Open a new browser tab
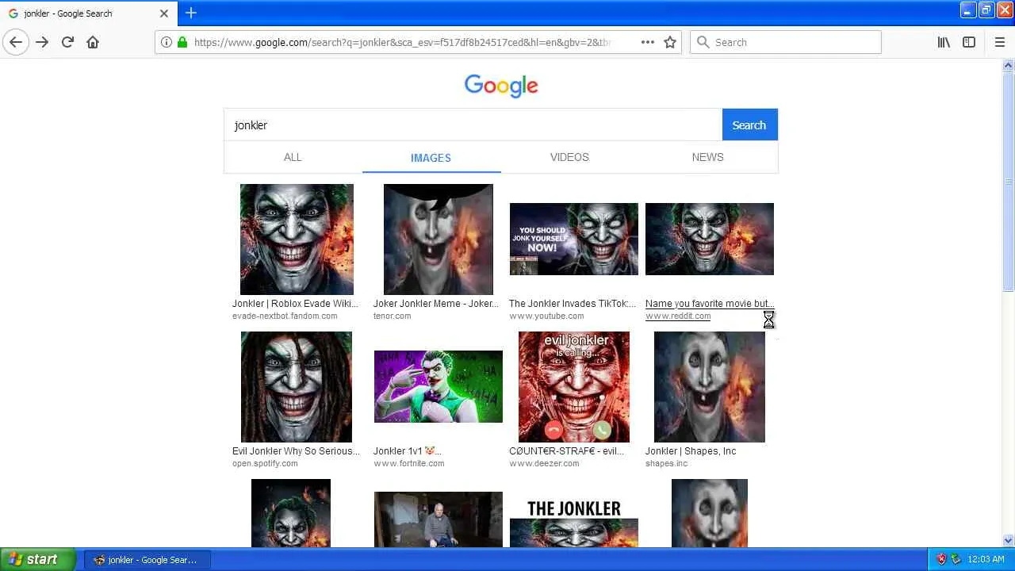The image size is (1015, 571). 191,13
